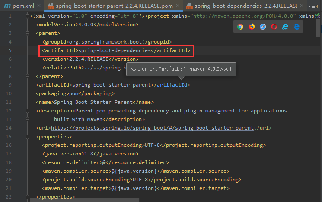Image resolution: width=322 pixels, height=202 pixels.
Task: Collapse the description fold on line 12
Action: click(x=27, y=111)
